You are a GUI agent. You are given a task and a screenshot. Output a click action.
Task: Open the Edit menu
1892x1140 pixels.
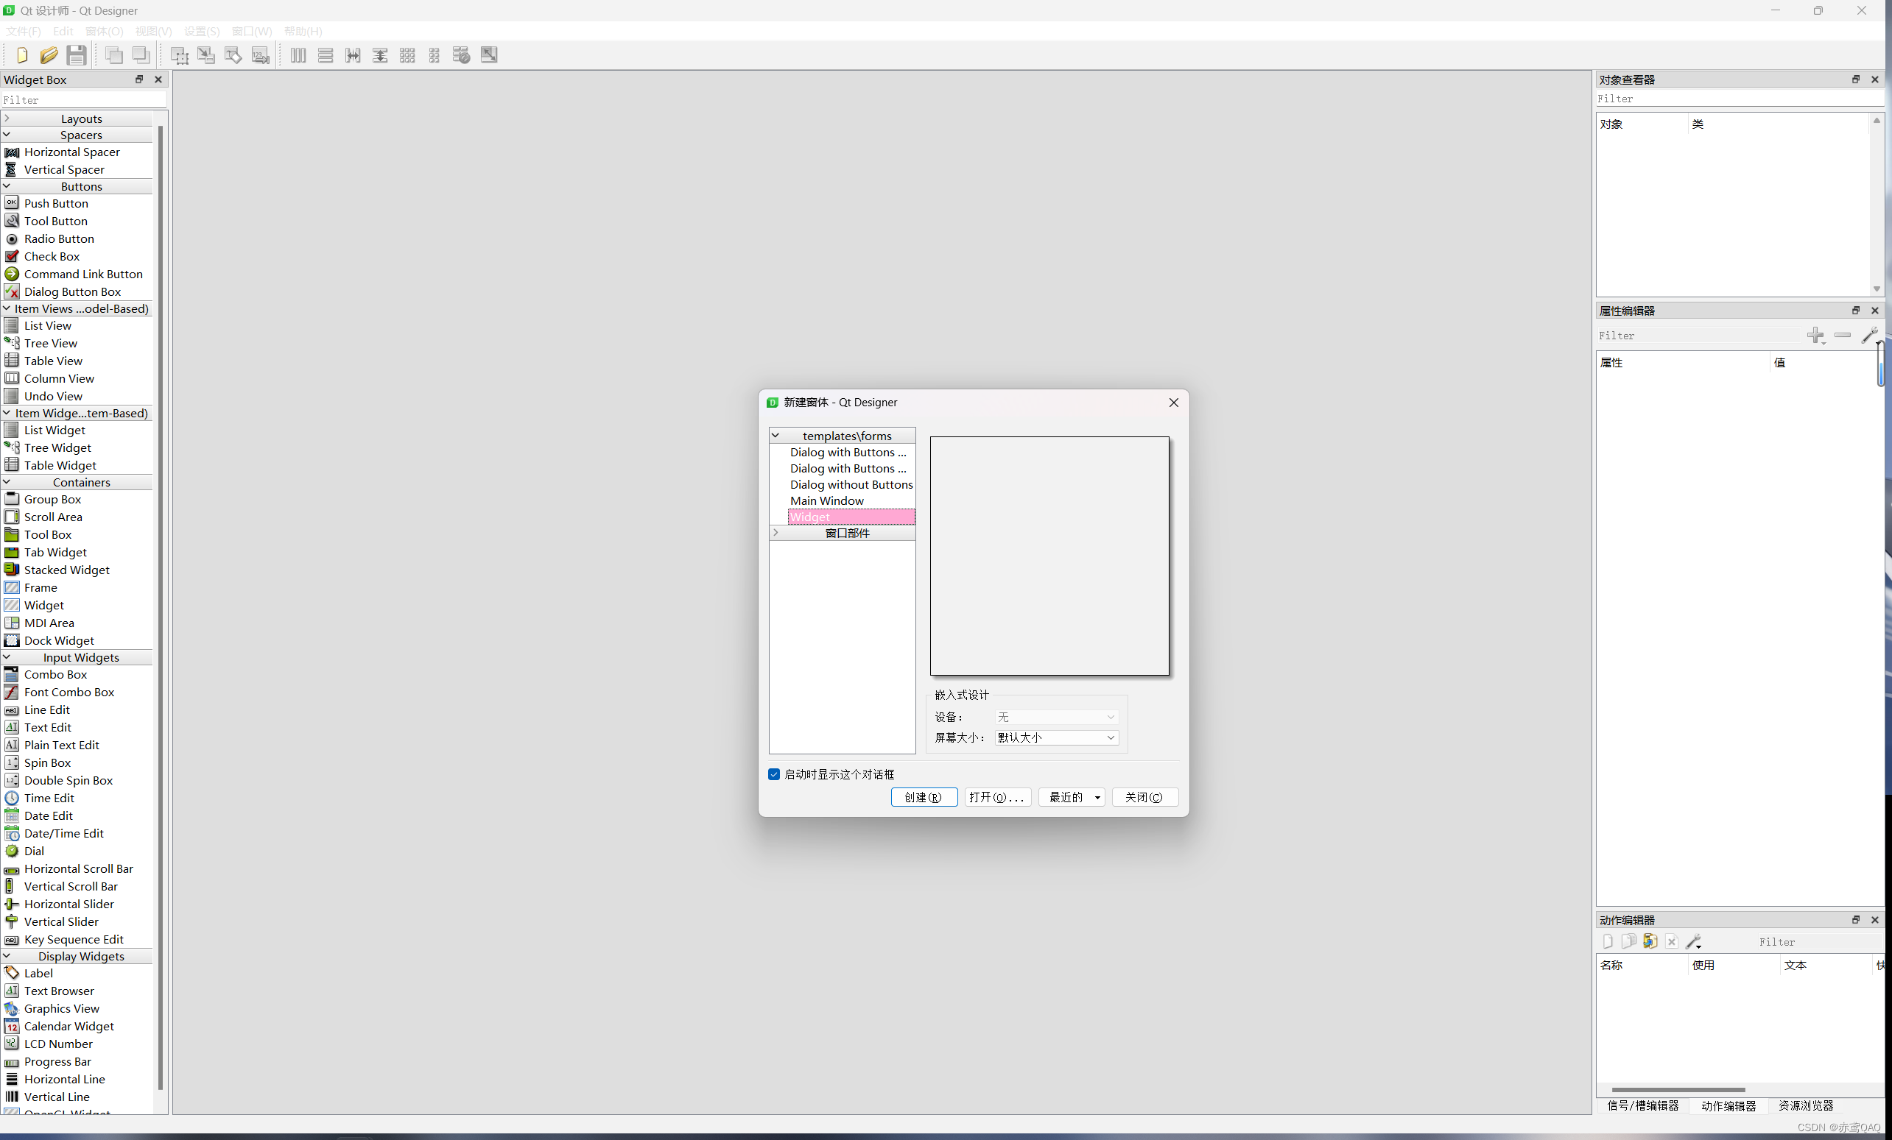tap(63, 32)
